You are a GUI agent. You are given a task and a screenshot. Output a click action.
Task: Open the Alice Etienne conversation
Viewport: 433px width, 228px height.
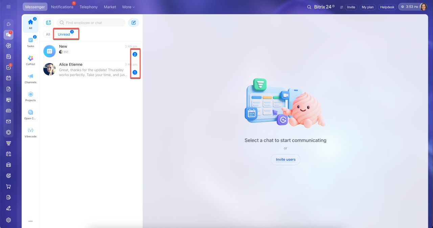tap(90, 69)
